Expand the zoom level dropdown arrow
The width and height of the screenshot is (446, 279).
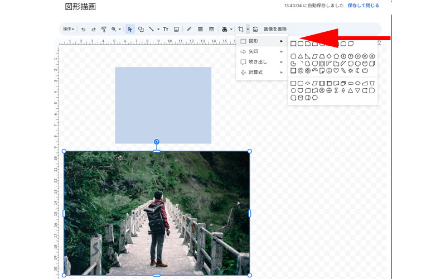tap(120, 30)
